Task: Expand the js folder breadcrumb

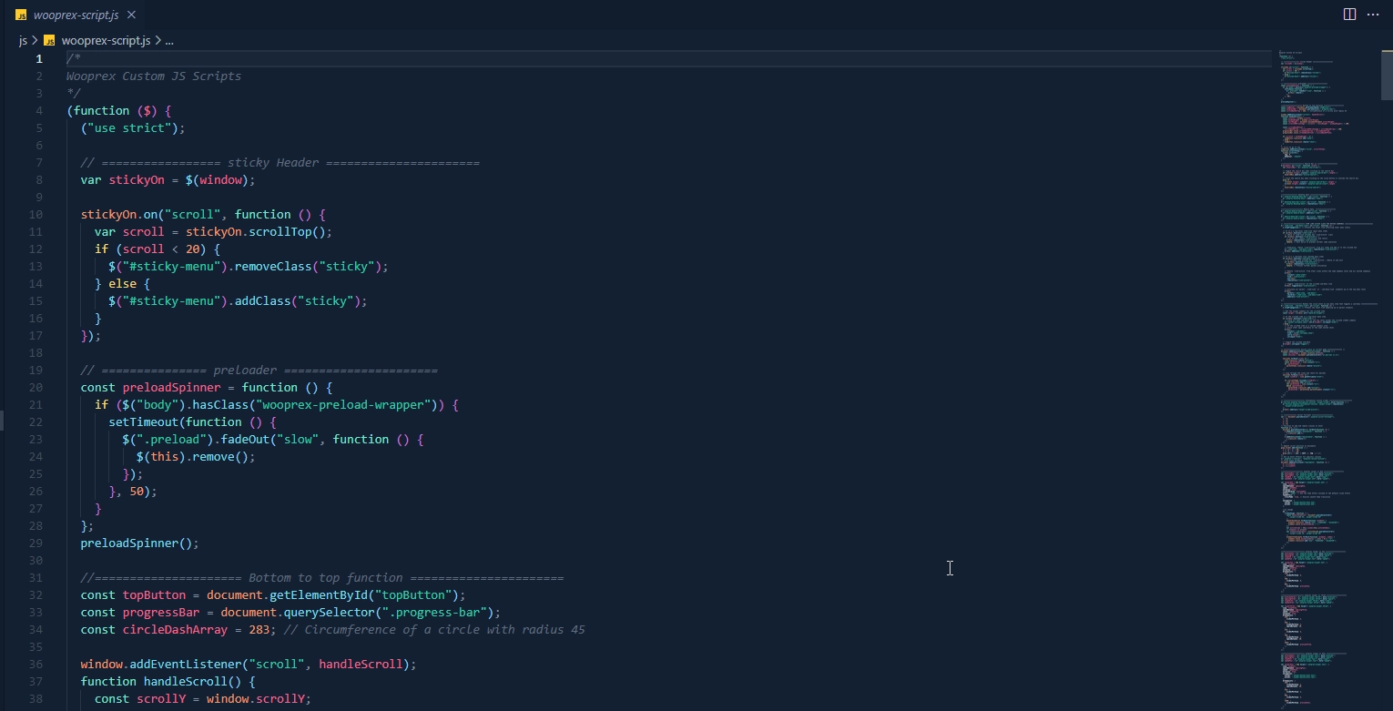Action: [x=23, y=41]
